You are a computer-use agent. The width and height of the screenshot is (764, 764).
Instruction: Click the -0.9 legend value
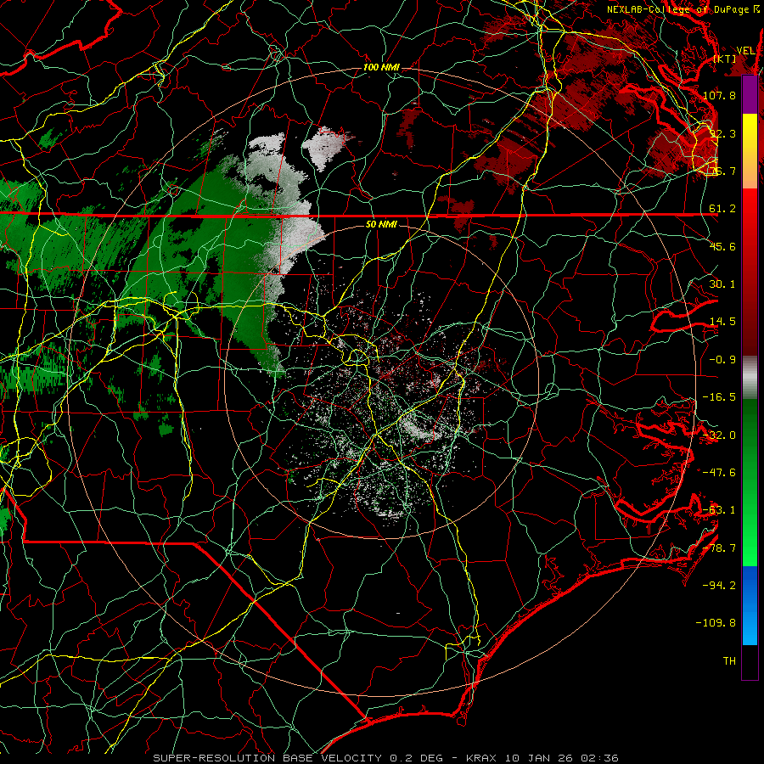pyautogui.click(x=722, y=360)
